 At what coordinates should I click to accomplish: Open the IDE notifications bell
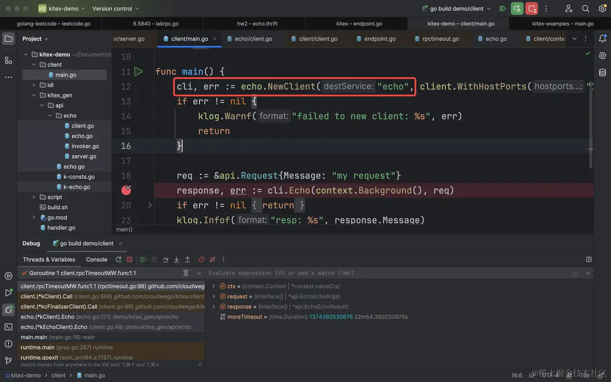(602, 39)
